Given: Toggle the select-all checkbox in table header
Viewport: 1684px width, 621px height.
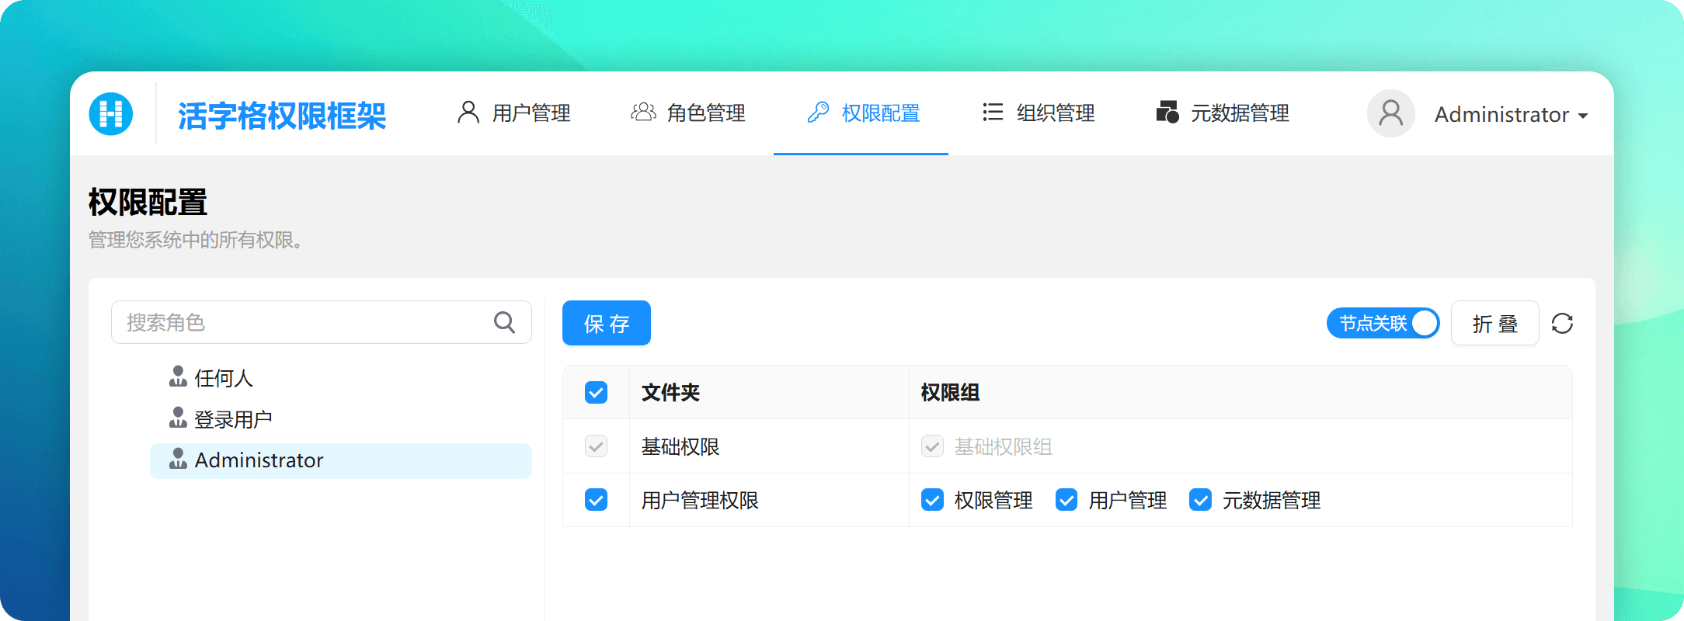Looking at the screenshot, I should [x=596, y=392].
